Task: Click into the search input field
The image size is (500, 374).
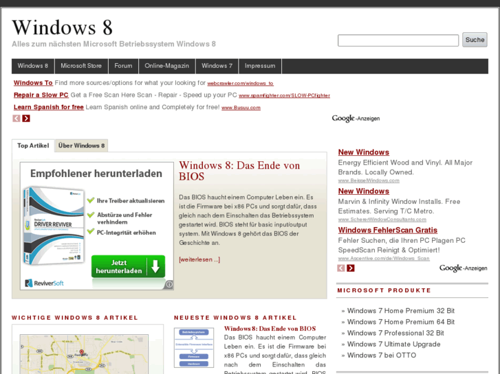Action: 398,40
